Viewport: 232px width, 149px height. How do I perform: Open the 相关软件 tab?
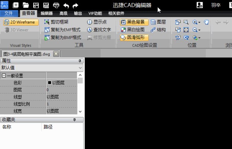pos(116,13)
